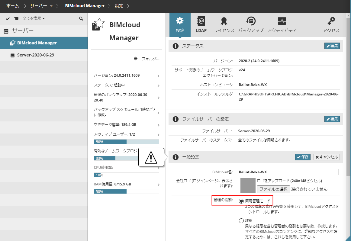Open the サーバー breadcrumb dropdown arrow
This screenshot has height=241, width=351.
tap(51, 6)
